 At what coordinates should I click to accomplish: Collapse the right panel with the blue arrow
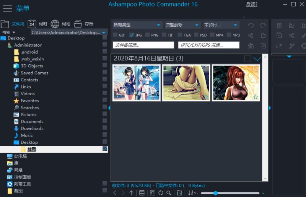click(270, 108)
